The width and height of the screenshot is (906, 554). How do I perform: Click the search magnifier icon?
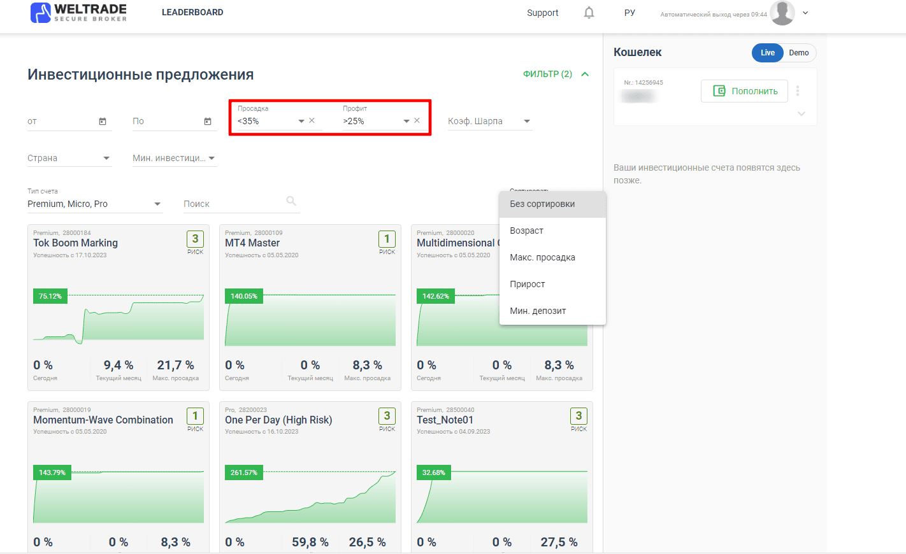point(291,201)
